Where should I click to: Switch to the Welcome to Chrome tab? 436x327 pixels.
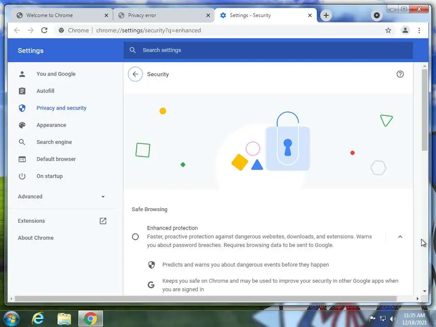coord(62,15)
